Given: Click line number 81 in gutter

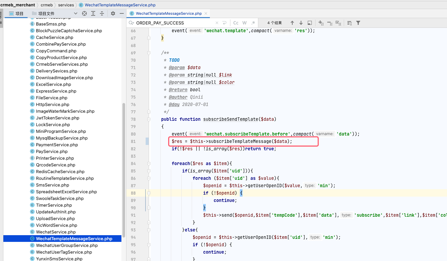Looking at the screenshot, I should [x=133, y=141].
